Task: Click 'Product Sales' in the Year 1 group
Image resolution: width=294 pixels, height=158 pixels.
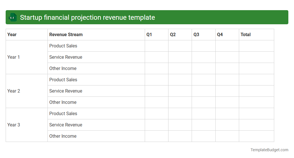Action: 96,46
